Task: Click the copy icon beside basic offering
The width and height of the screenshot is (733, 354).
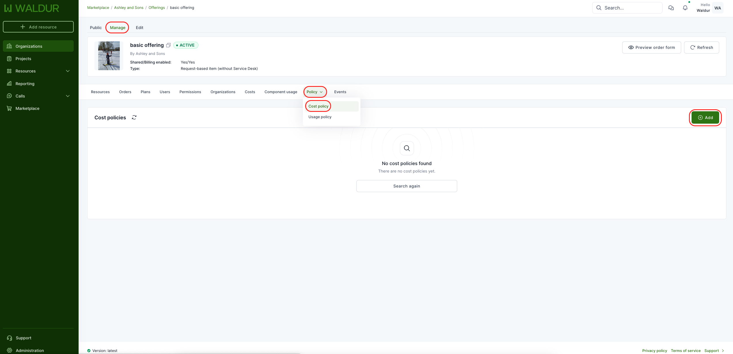Action: 168,45
